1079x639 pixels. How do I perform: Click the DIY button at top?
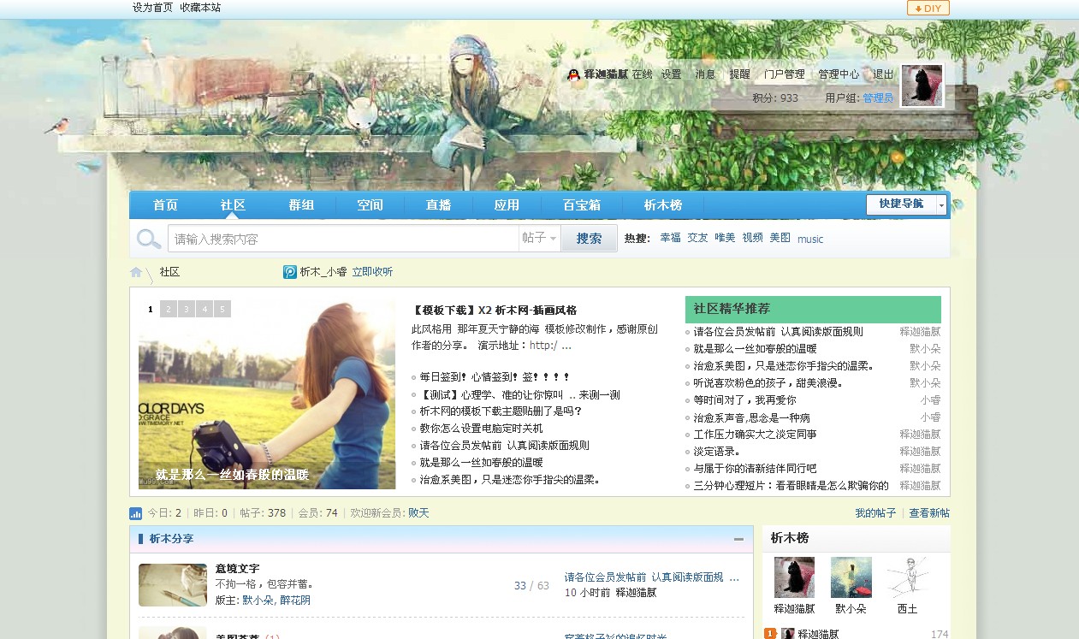coord(928,8)
